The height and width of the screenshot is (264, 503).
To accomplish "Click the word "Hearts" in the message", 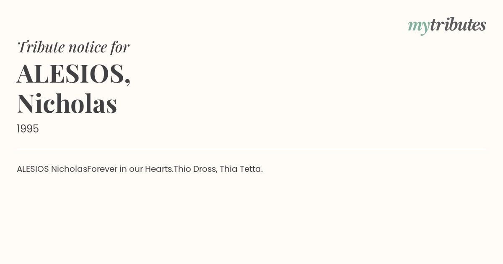I will tap(159, 169).
